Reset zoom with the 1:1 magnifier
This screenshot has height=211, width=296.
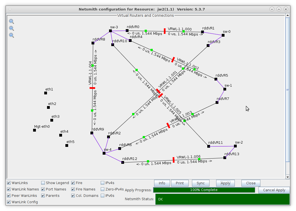point(11,28)
